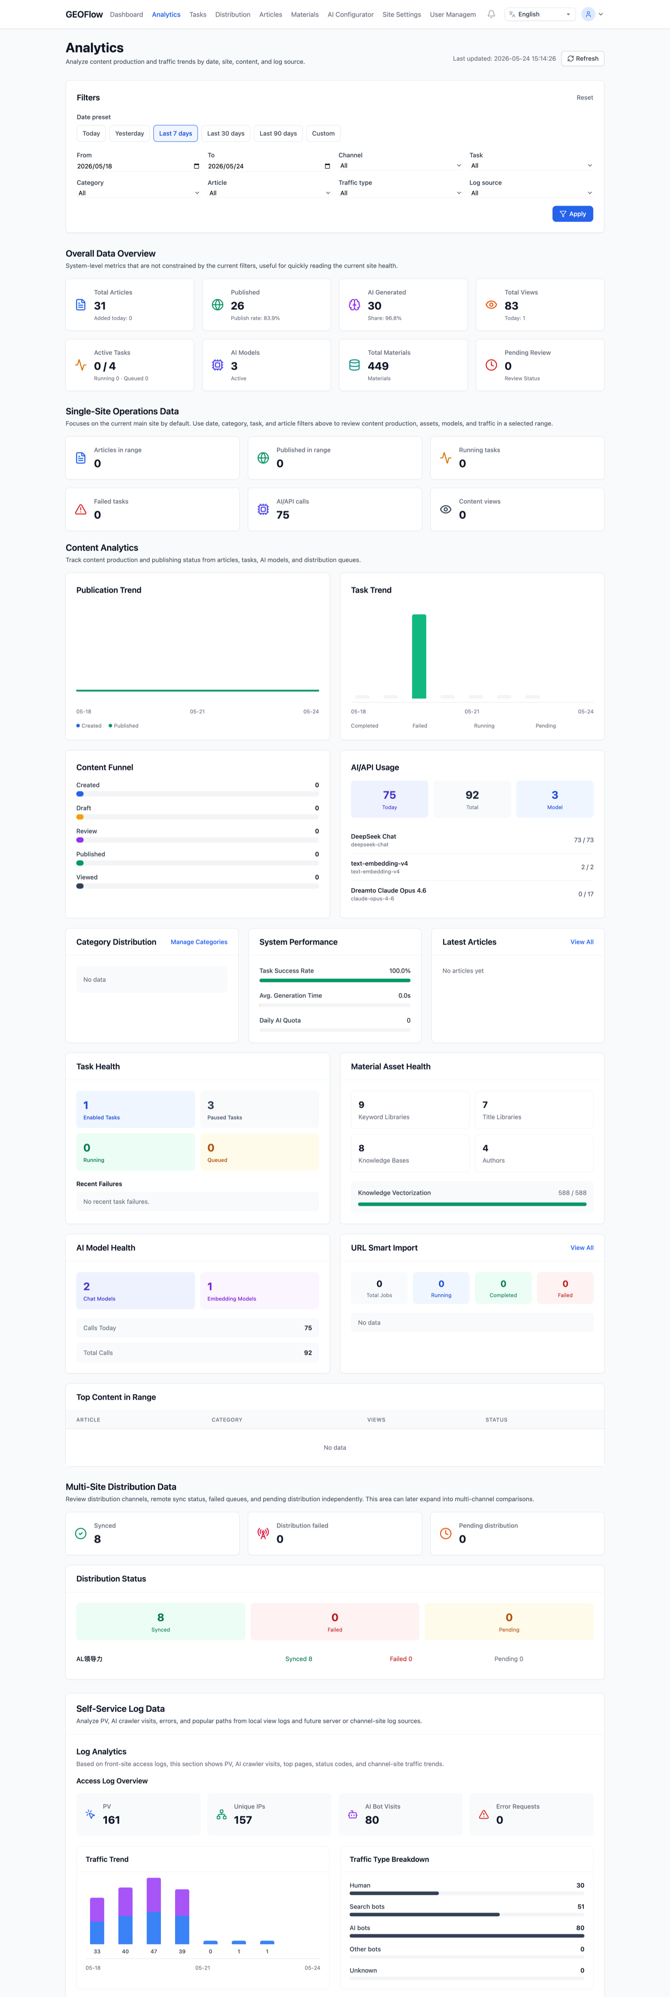Image resolution: width=670 pixels, height=1997 pixels.
Task: Click View All in URL Smart Import
Action: point(582,1247)
